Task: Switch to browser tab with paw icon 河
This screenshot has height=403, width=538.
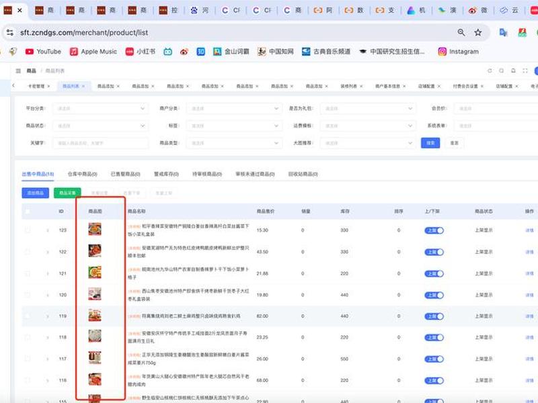Action: click(x=200, y=10)
